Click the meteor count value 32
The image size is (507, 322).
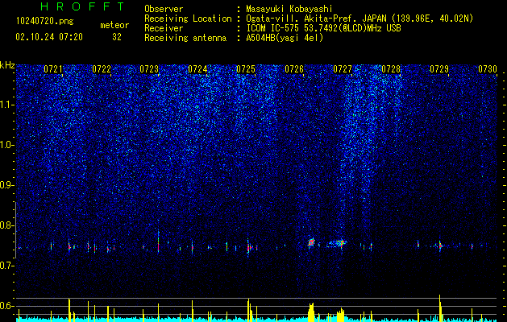point(117,37)
